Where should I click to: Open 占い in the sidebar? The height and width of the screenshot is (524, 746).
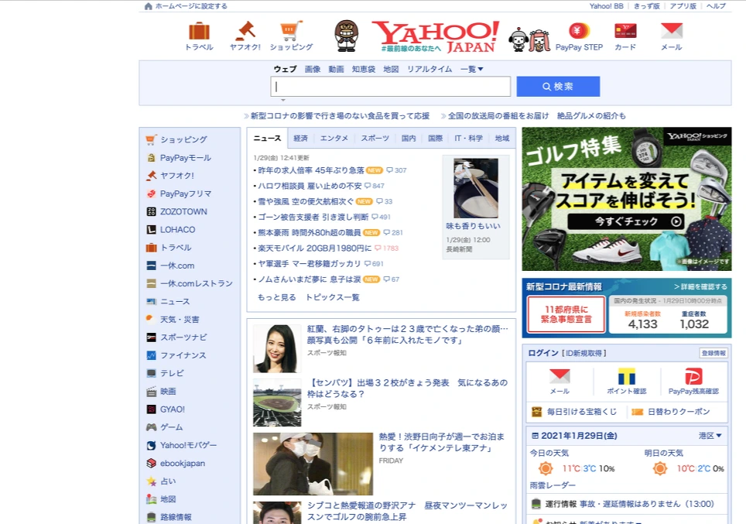click(x=168, y=481)
